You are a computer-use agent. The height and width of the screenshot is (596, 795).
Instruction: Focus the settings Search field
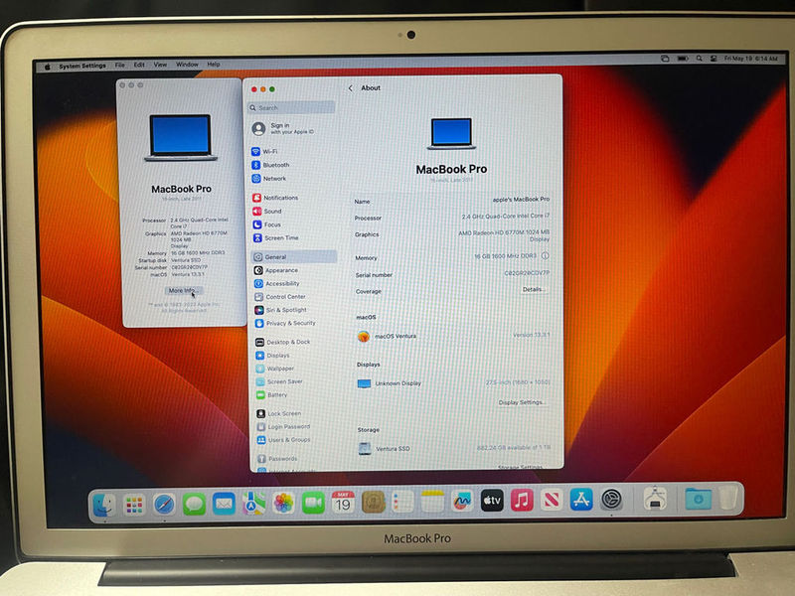click(291, 107)
